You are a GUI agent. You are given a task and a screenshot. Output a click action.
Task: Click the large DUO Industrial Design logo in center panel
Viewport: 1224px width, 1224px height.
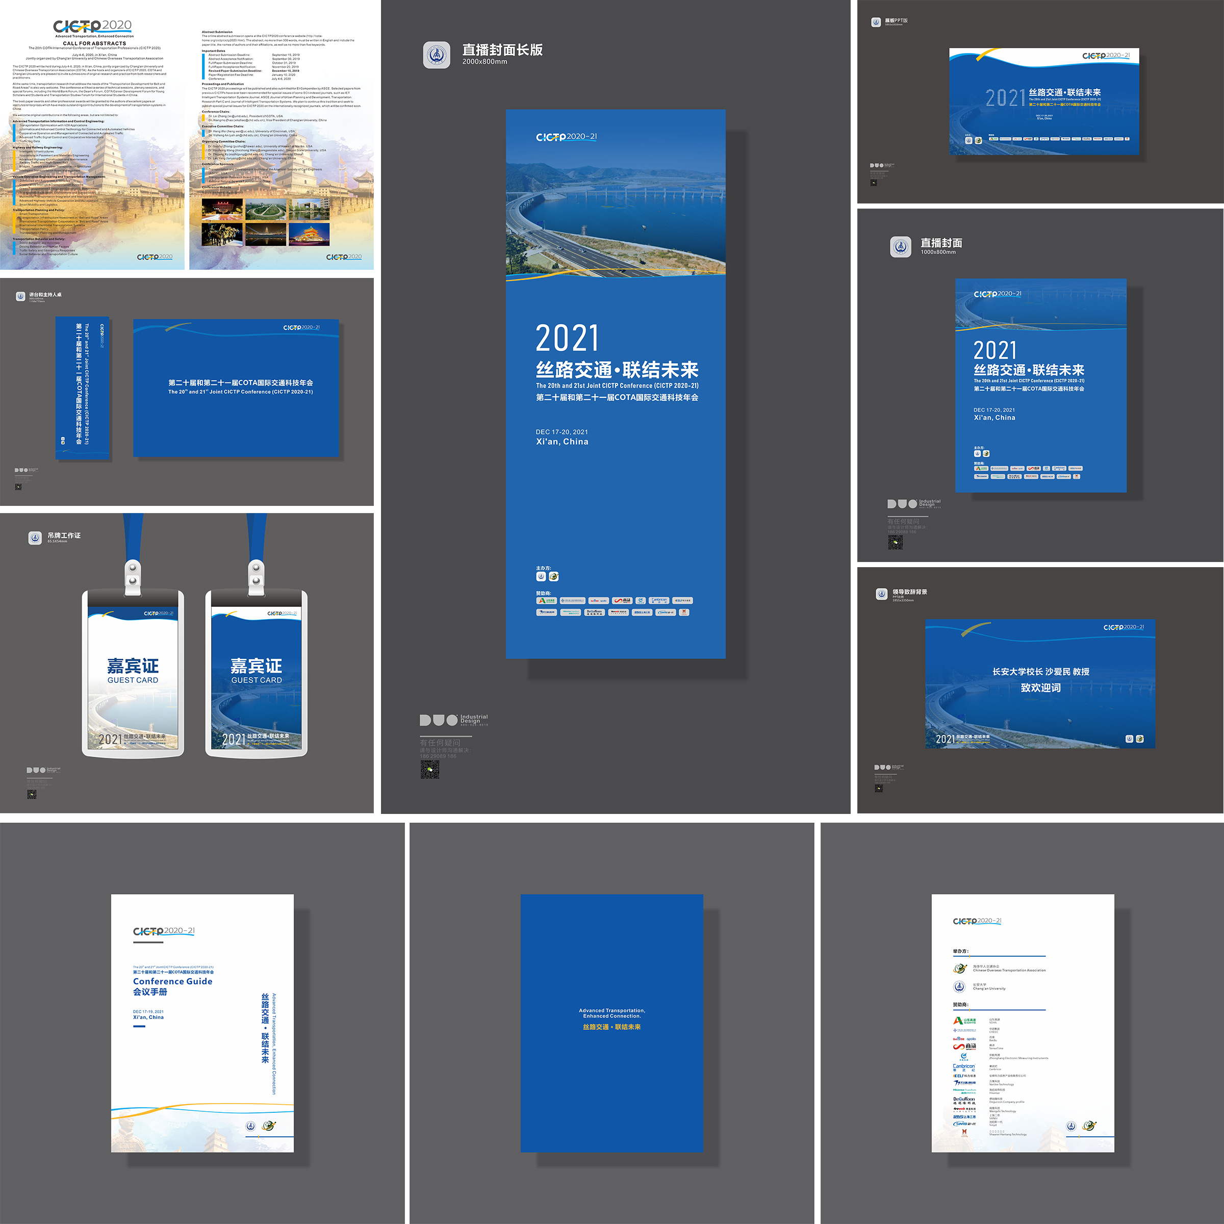(x=453, y=720)
